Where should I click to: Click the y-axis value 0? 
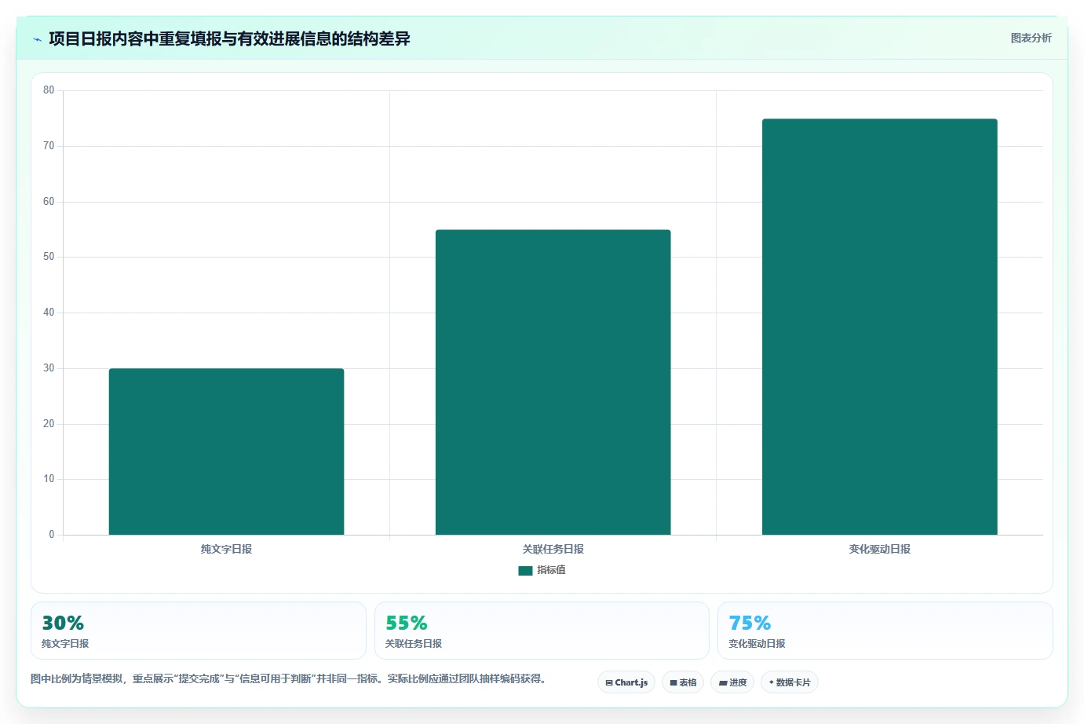[x=52, y=535]
